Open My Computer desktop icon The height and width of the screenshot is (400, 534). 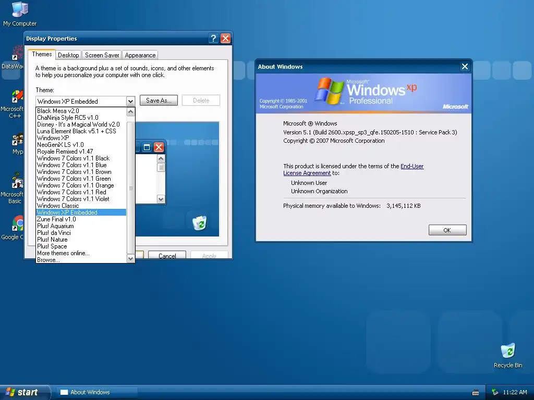pyautogui.click(x=20, y=14)
